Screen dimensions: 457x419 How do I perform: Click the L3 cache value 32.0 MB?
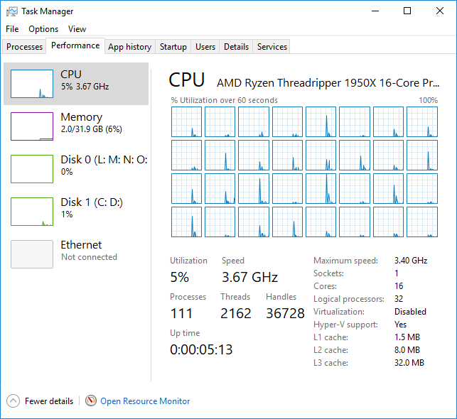(409, 363)
